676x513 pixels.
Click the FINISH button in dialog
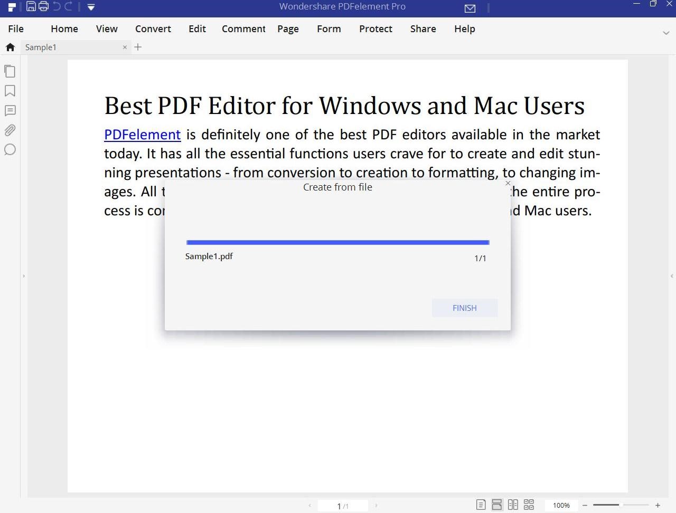[x=465, y=308]
